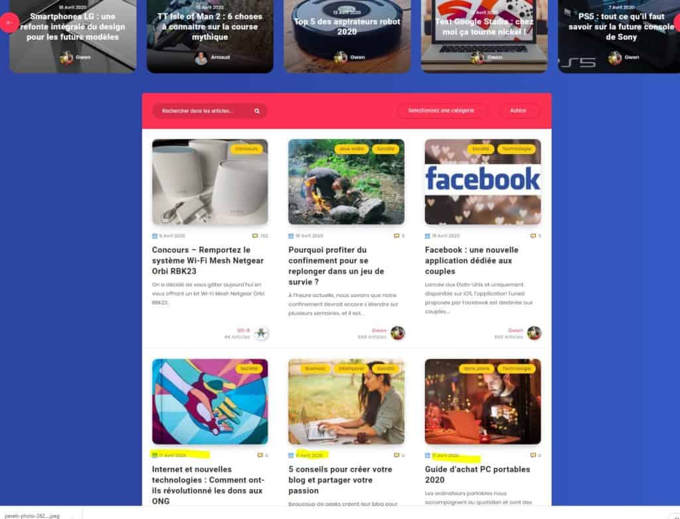The width and height of the screenshot is (680, 519).
Task: Click Gwen's avatar under Facebook article
Action: (x=535, y=334)
